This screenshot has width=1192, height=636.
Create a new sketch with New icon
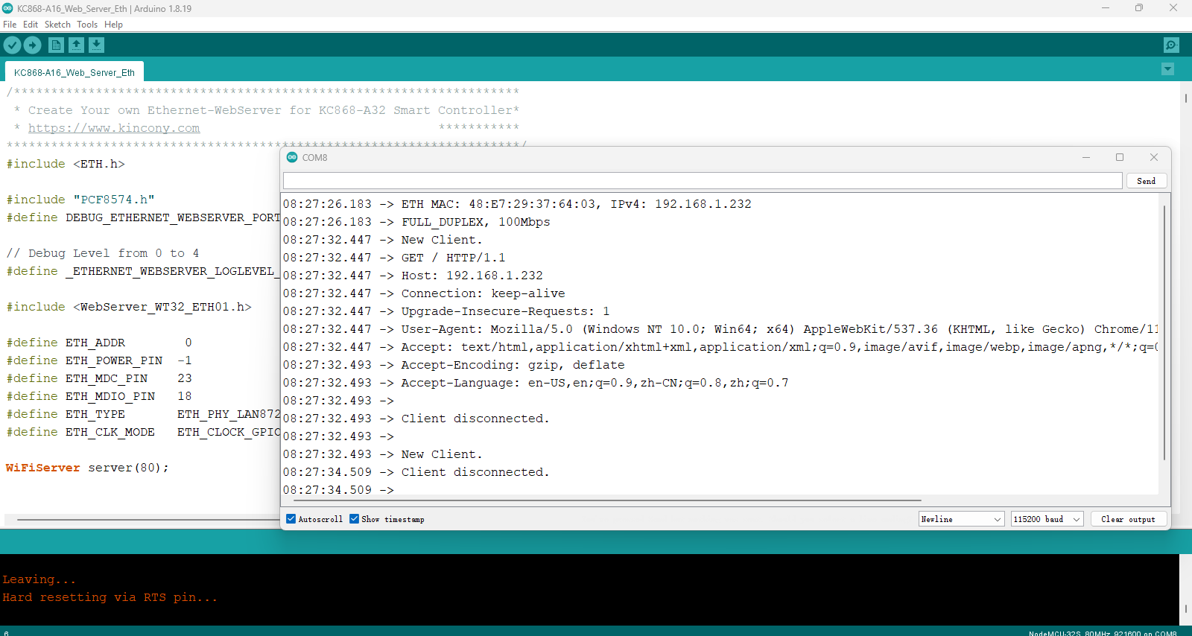point(56,45)
